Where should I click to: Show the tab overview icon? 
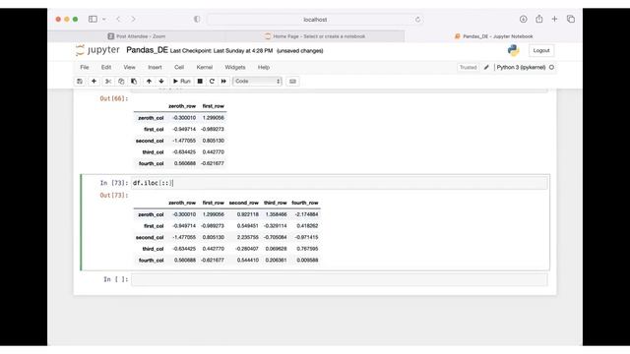pos(571,19)
